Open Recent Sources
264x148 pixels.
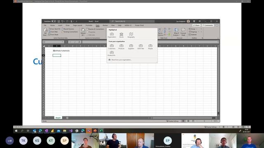[x=68, y=29]
